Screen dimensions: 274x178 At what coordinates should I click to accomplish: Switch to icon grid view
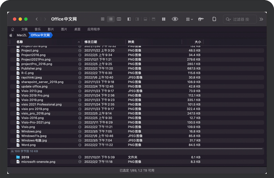click(103, 19)
